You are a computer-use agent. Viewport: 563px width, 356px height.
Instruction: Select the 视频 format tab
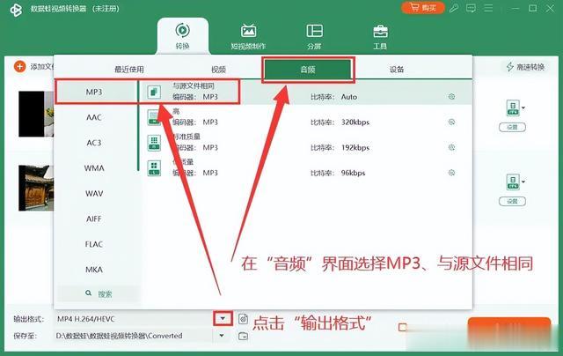click(x=218, y=69)
